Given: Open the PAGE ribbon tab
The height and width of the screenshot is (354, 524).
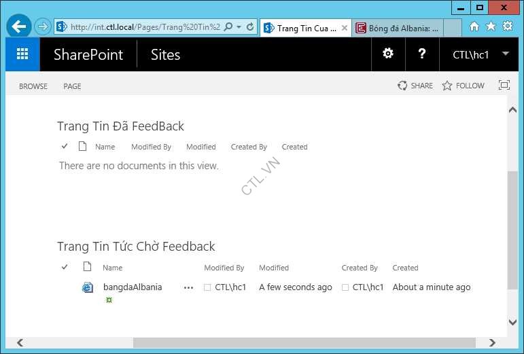Looking at the screenshot, I should pos(72,86).
